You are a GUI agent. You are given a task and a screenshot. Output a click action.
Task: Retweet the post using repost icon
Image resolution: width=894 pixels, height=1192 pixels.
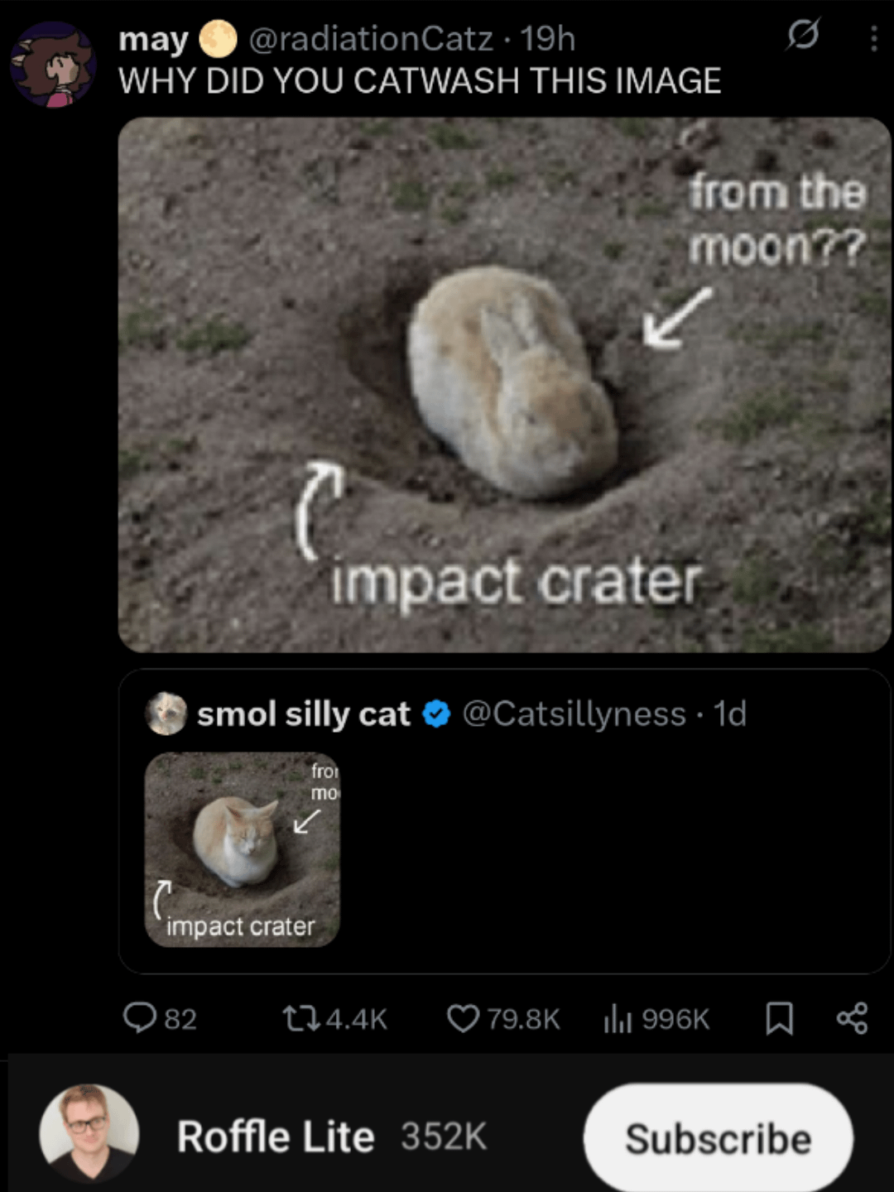[x=300, y=1018]
